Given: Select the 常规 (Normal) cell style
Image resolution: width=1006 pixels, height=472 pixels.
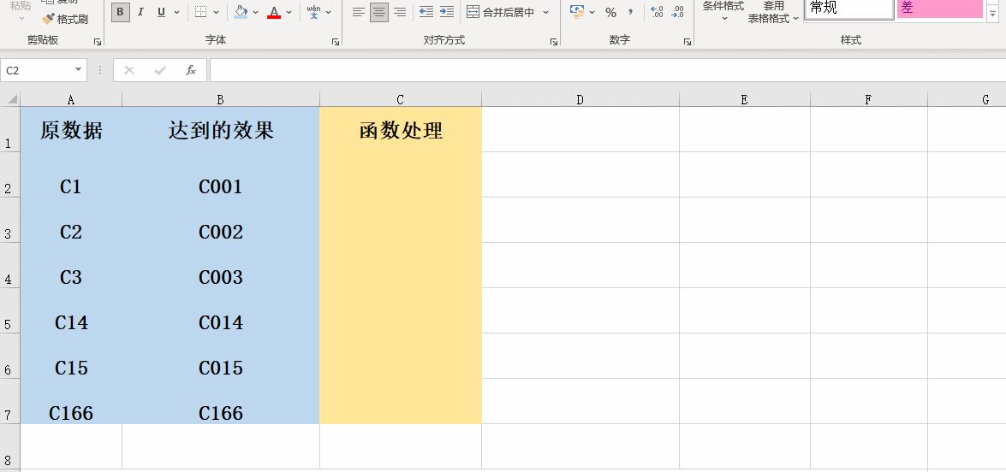Looking at the screenshot, I should point(848,9).
